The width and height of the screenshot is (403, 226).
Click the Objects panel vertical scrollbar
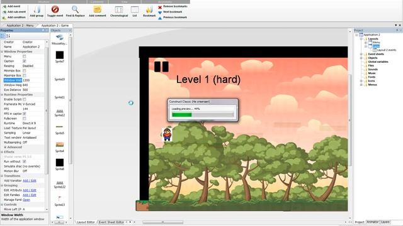pos(71,100)
